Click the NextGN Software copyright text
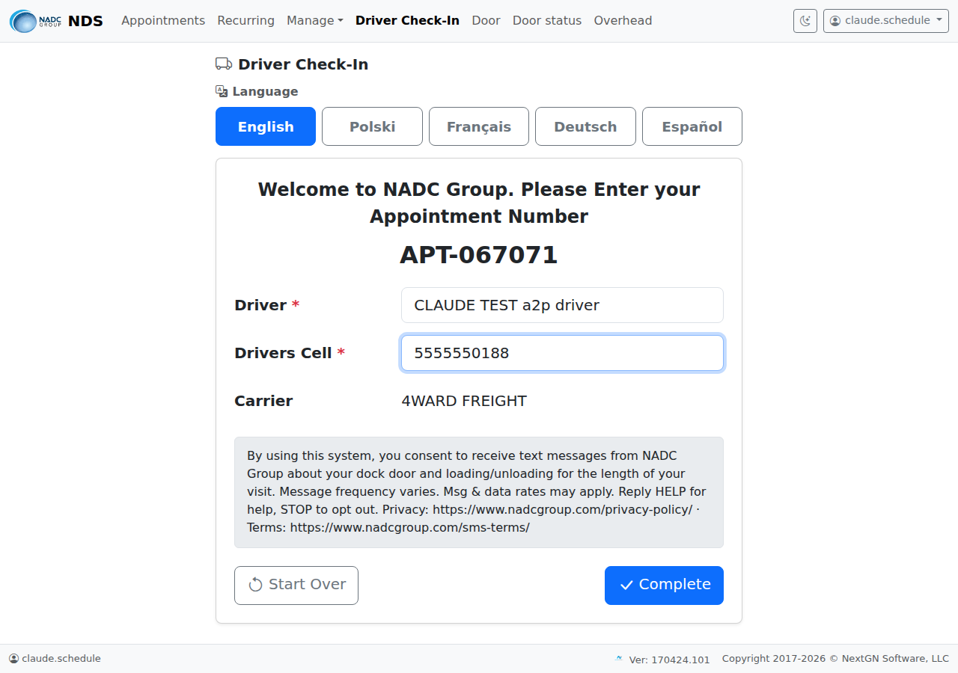 pyautogui.click(x=835, y=659)
